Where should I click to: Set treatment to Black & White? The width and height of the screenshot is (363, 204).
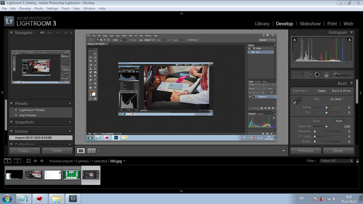(x=341, y=91)
